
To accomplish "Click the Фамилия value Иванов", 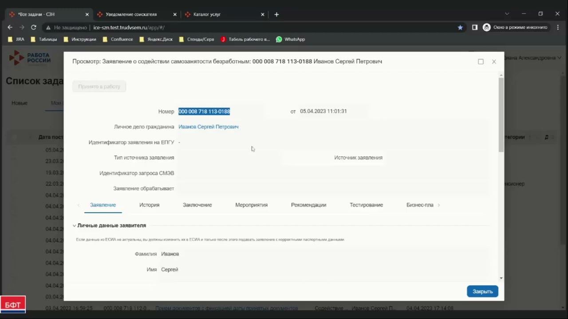I will (170, 254).
